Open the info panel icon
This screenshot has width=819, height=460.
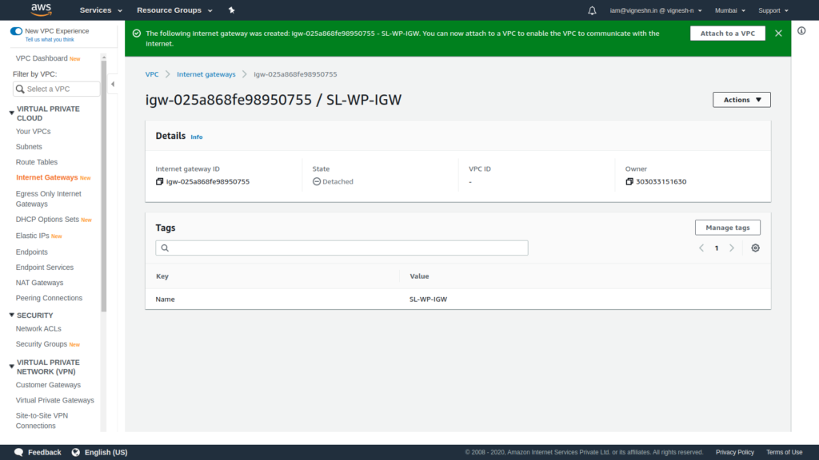(801, 31)
